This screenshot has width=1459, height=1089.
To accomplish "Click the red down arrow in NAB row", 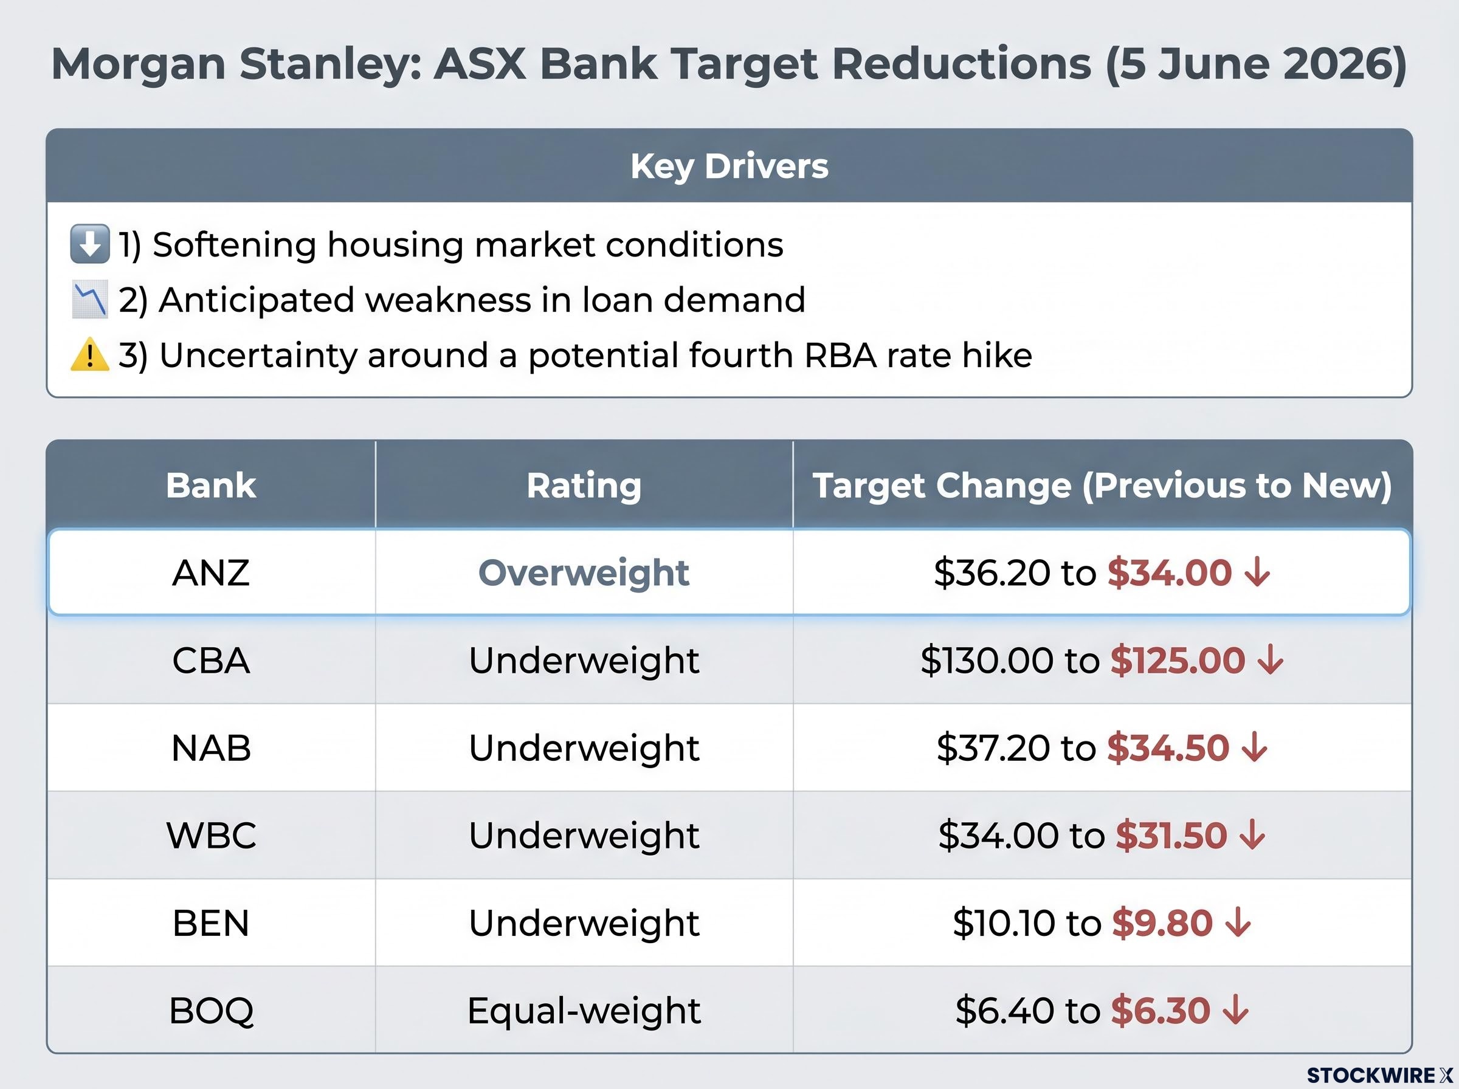I will click(x=1255, y=747).
